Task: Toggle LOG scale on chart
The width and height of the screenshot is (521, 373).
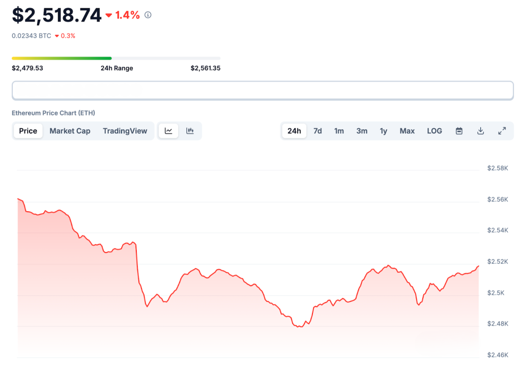Action: 435,131
